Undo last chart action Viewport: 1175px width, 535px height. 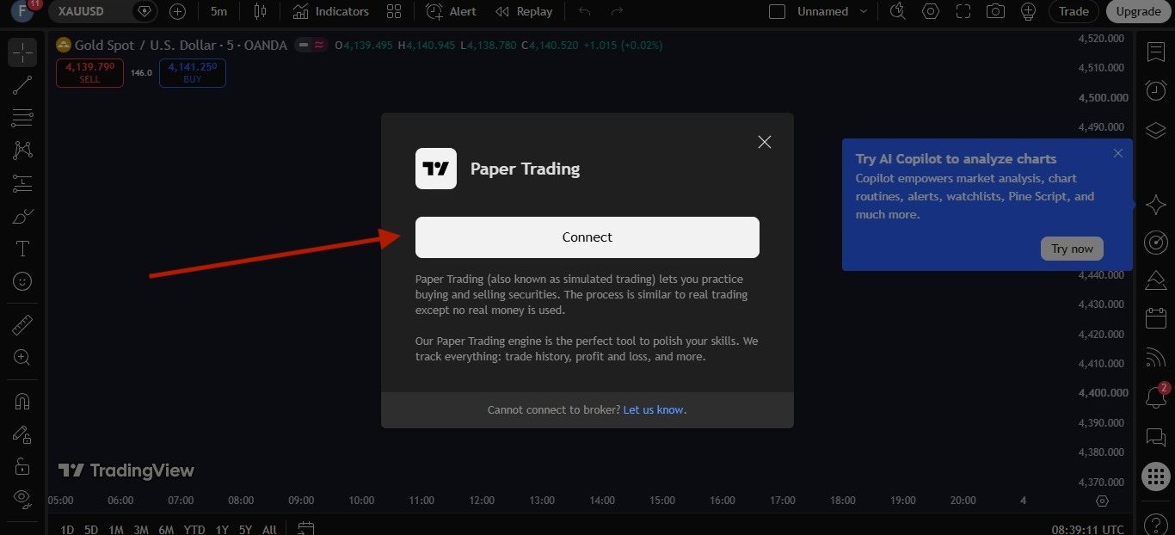coord(585,11)
